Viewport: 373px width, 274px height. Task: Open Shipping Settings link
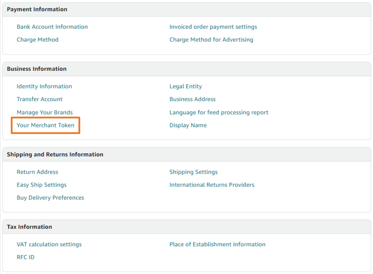(x=193, y=172)
